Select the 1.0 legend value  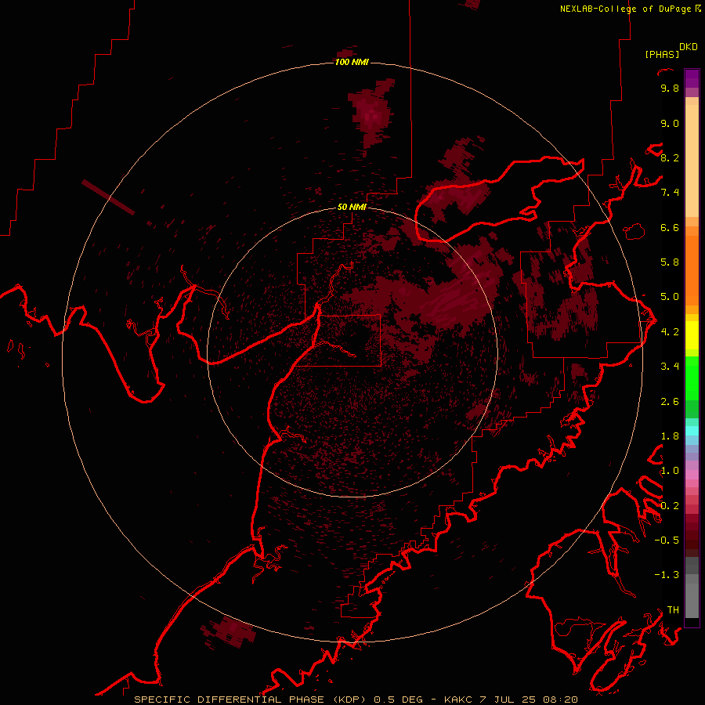click(x=670, y=471)
